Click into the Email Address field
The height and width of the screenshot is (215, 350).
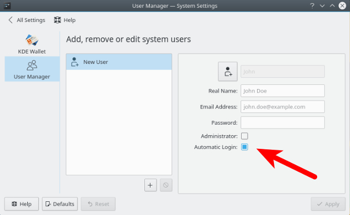pyautogui.click(x=282, y=107)
